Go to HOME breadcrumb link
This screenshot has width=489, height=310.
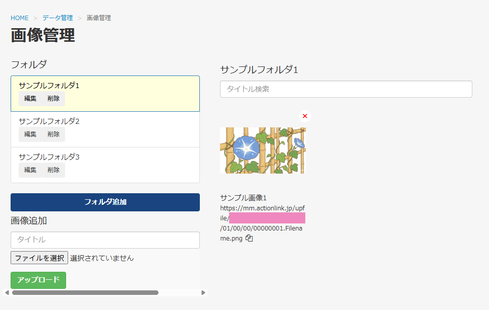(20, 18)
